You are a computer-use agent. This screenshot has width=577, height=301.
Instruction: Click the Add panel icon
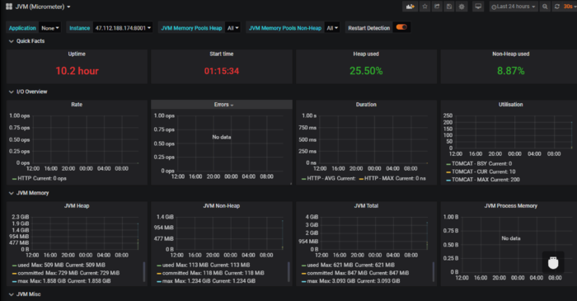click(x=410, y=7)
